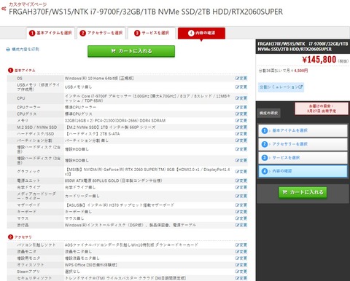Change the OS row setting

pos(241,78)
